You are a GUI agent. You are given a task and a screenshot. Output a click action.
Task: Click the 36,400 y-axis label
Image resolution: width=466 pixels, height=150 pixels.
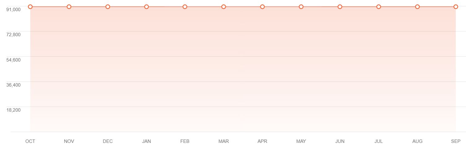tap(13, 85)
